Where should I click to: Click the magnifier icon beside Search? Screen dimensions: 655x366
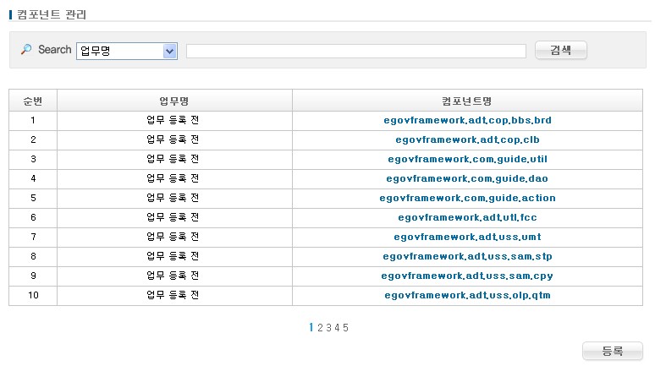point(26,50)
